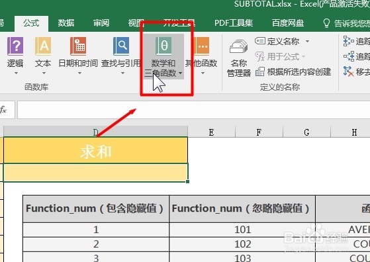The image size is (370, 262).
Task: Click Function_num (包含隐藏值) table header
Action: (96, 208)
